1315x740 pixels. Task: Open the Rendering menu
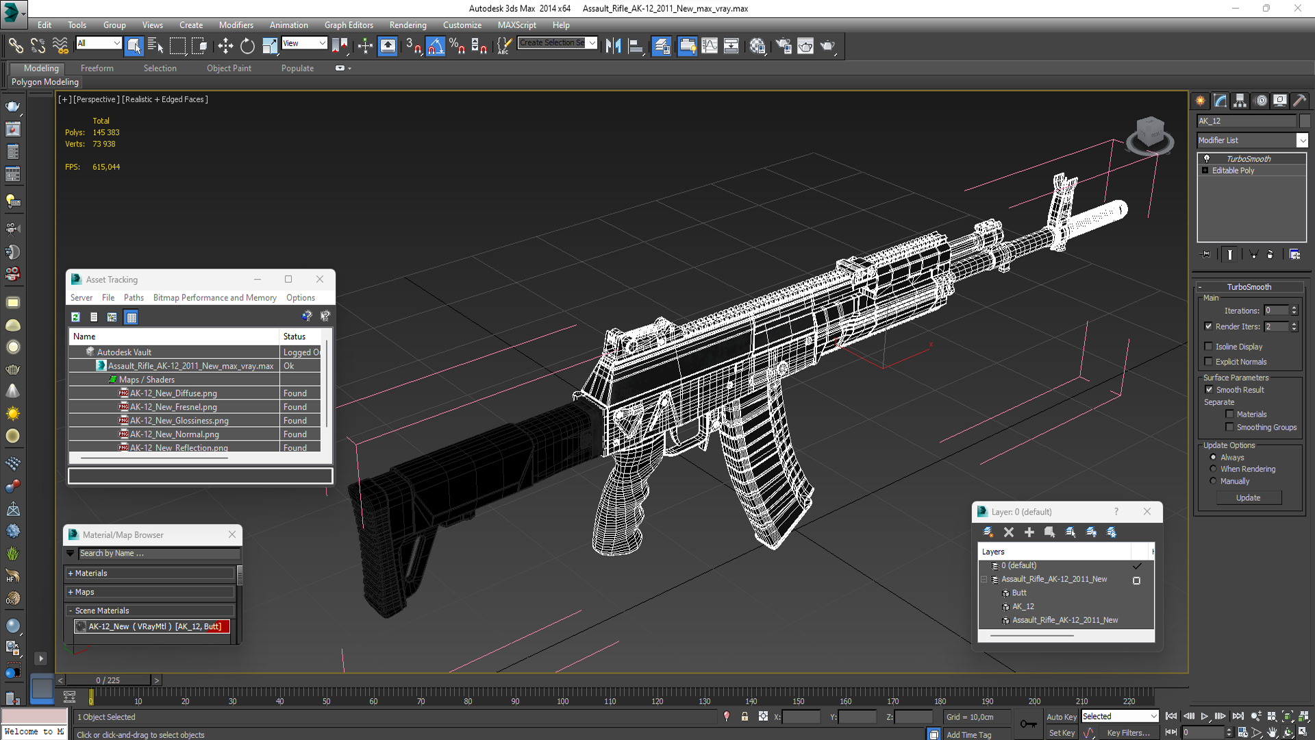coord(408,25)
